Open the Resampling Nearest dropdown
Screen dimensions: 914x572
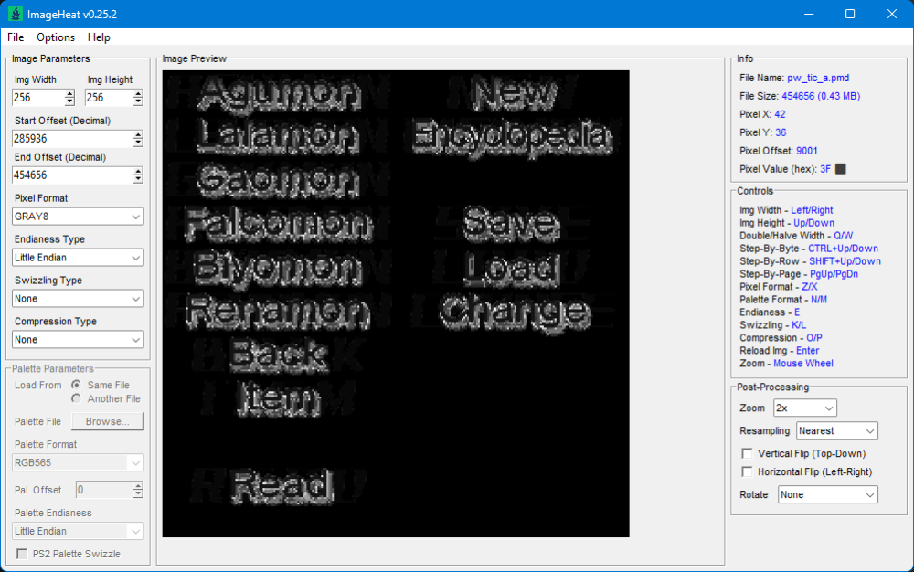(x=837, y=430)
